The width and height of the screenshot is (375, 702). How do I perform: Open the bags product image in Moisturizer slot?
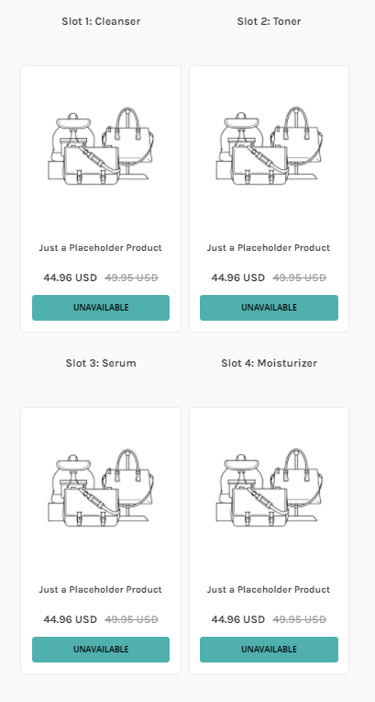(269, 488)
